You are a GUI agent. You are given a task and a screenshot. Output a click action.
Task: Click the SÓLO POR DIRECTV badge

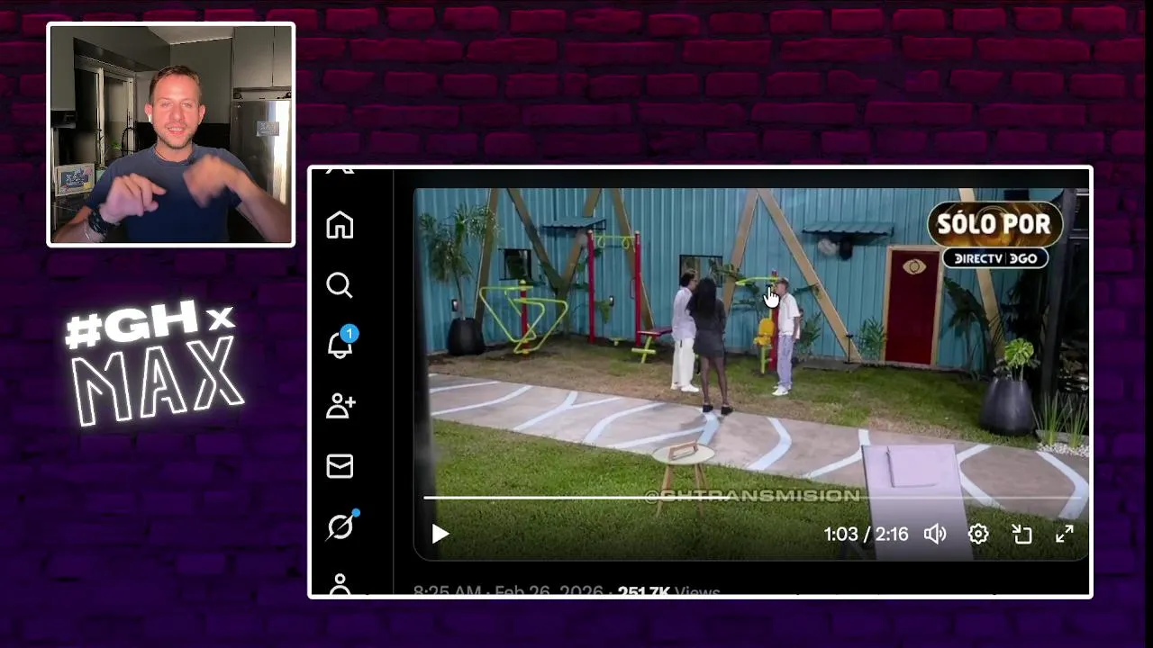(994, 234)
